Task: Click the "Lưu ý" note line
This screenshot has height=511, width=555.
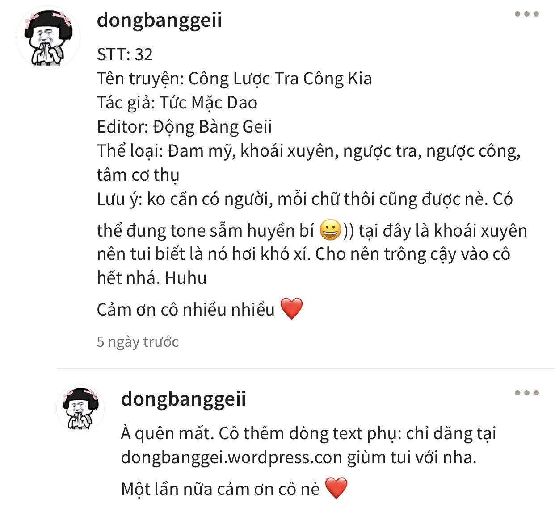Action: (305, 199)
